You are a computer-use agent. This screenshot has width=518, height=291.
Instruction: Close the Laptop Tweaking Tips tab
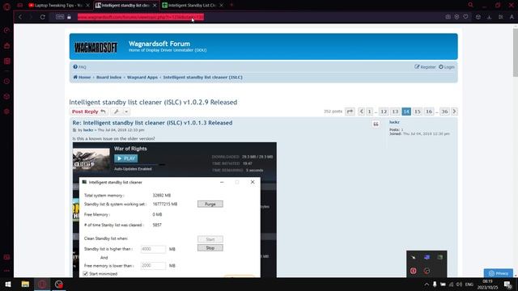point(87,6)
